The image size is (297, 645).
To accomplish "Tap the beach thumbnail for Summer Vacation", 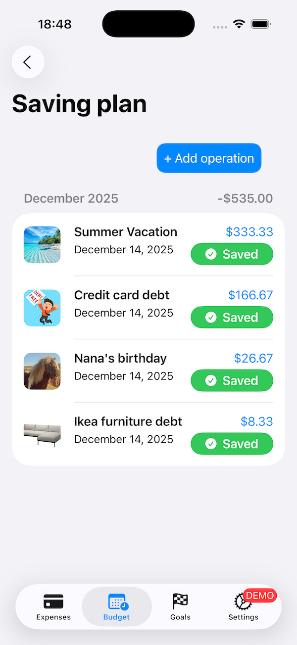I will click(x=42, y=244).
